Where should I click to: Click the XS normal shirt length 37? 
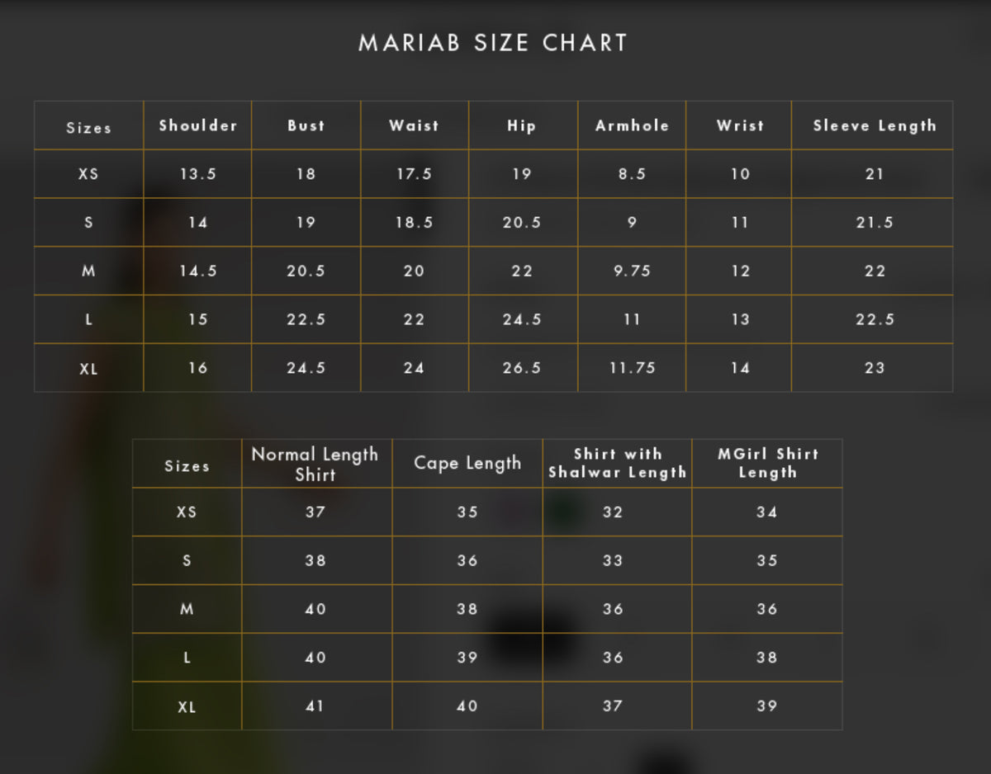(x=315, y=512)
